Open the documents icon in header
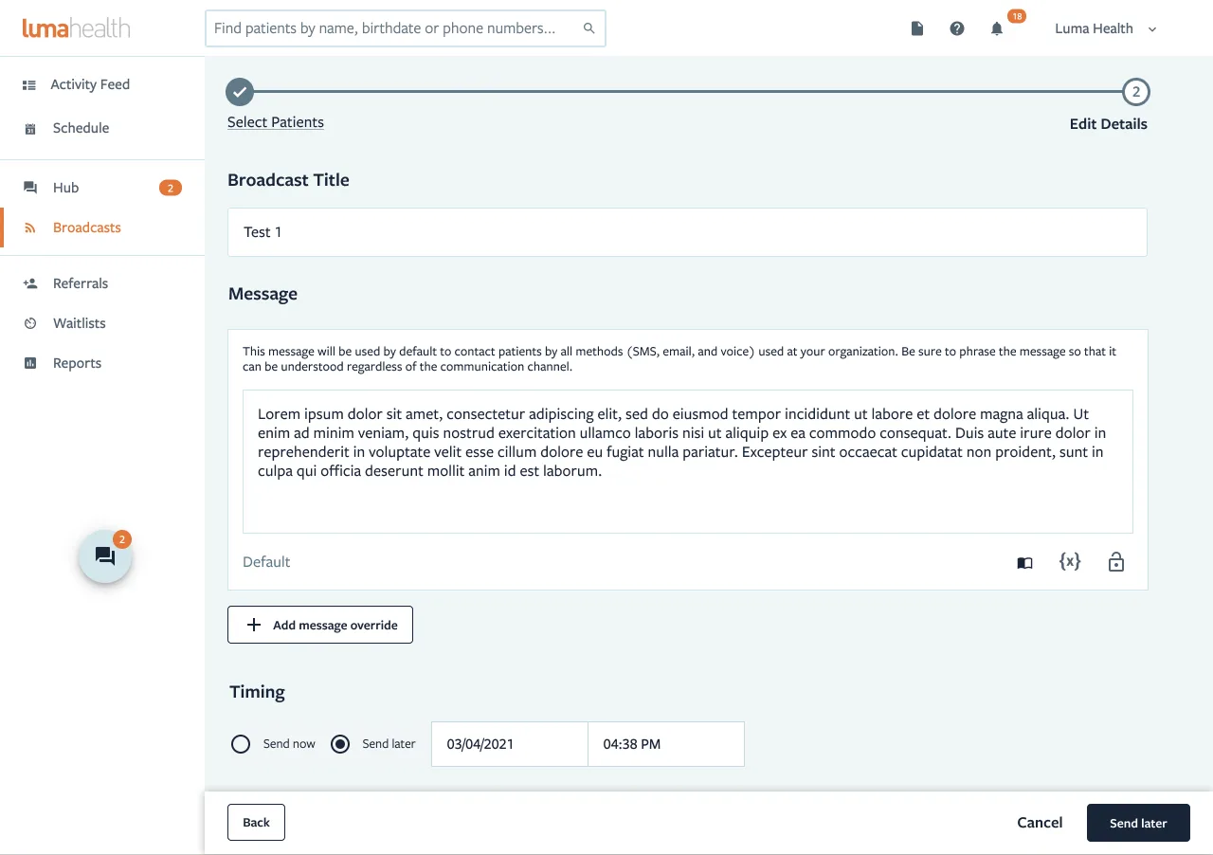This screenshot has height=855, width=1213. tap(917, 28)
